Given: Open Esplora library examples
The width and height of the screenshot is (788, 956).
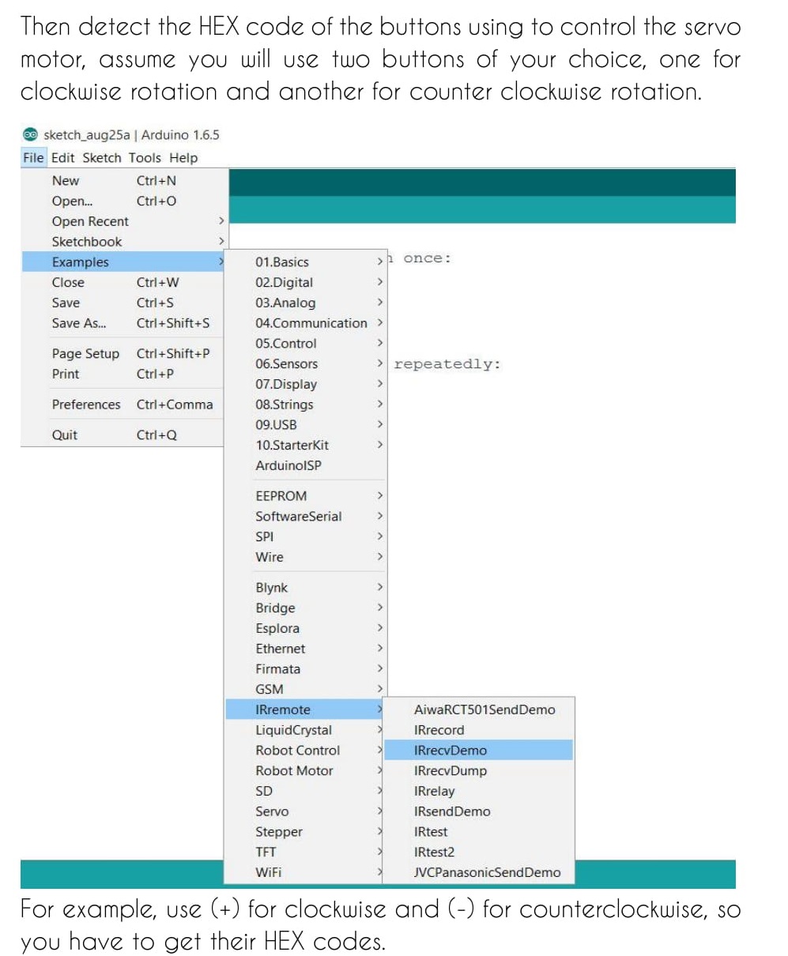Looking at the screenshot, I should tap(306, 629).
